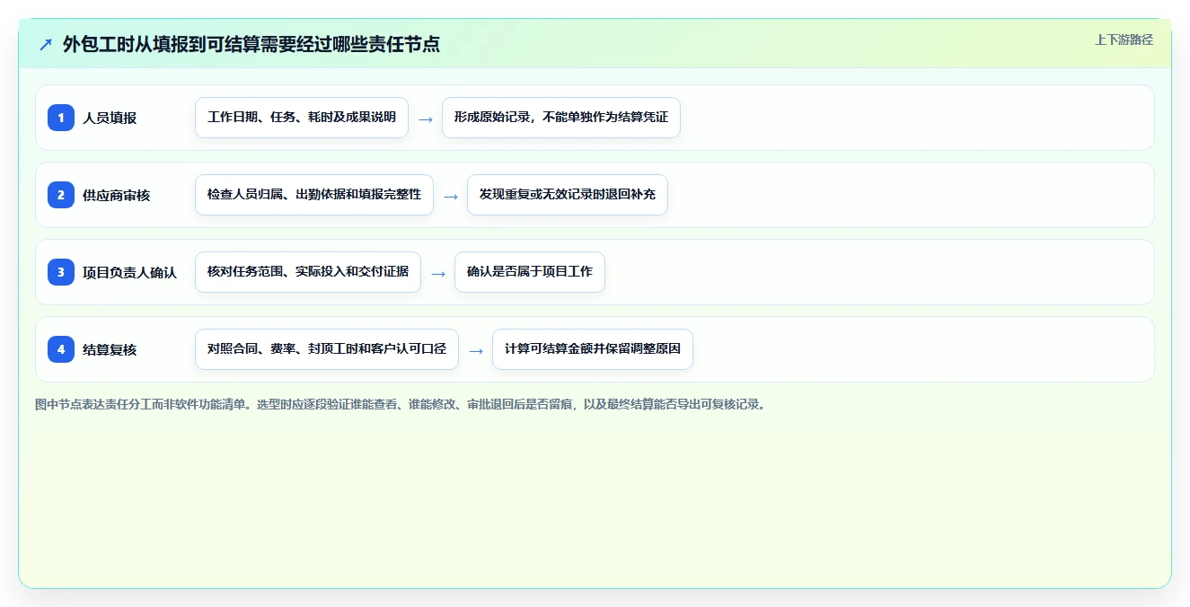
Task: Click the footnote starting 图中节点表达责任分工
Action: click(401, 404)
